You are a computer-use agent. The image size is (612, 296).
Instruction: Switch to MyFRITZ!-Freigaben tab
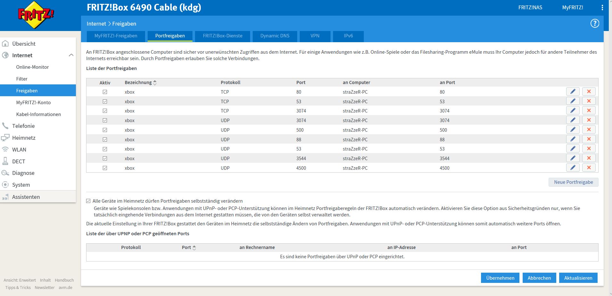(x=116, y=36)
